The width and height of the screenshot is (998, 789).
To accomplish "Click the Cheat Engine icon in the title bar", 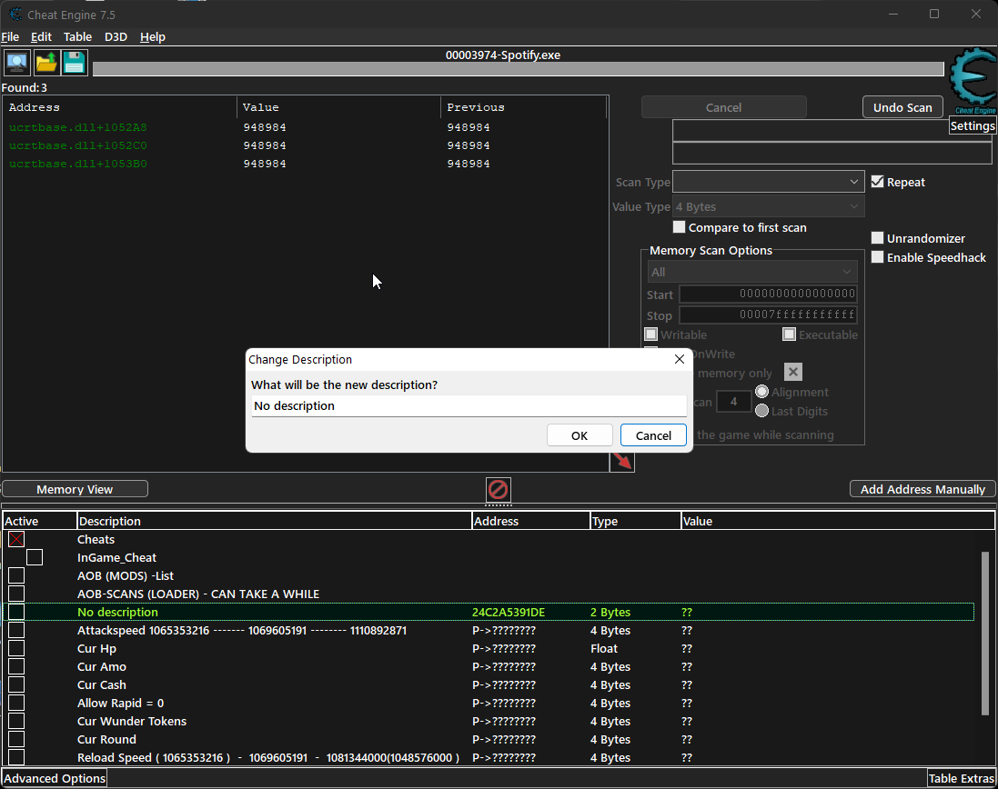I will coord(14,14).
